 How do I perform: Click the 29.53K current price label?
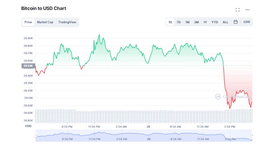tap(28, 66)
